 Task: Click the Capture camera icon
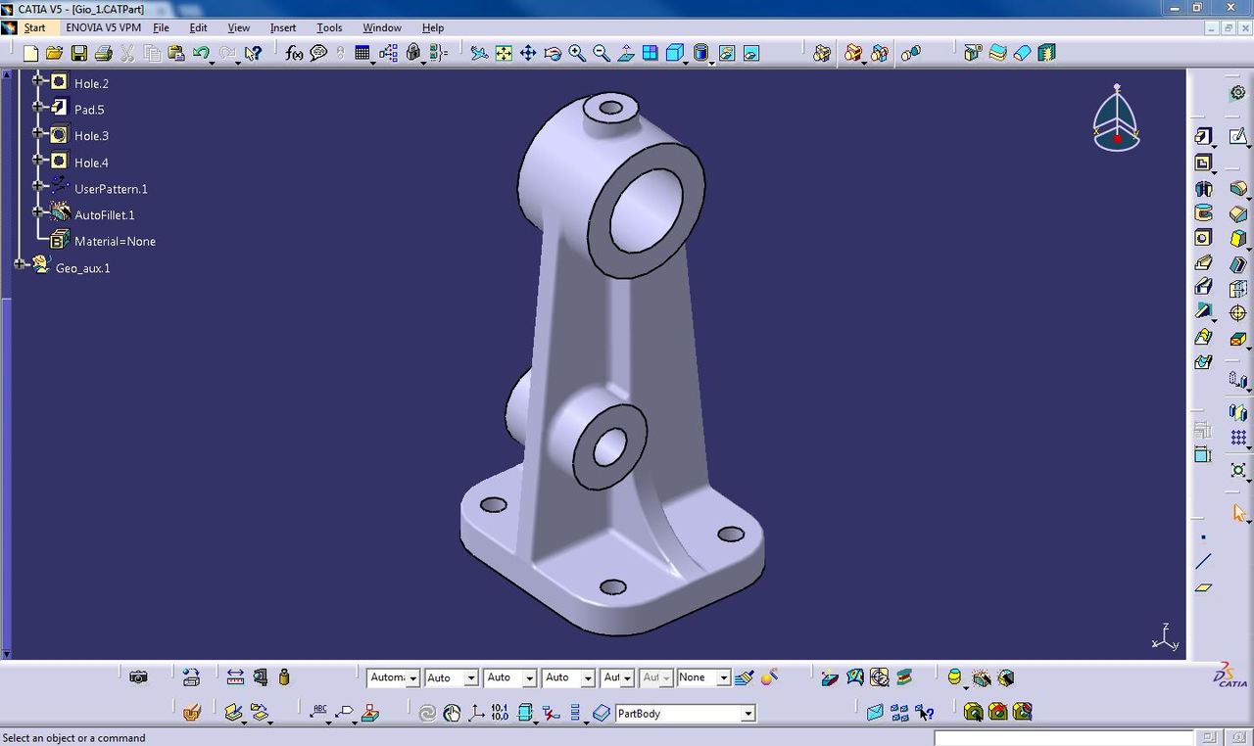138,676
